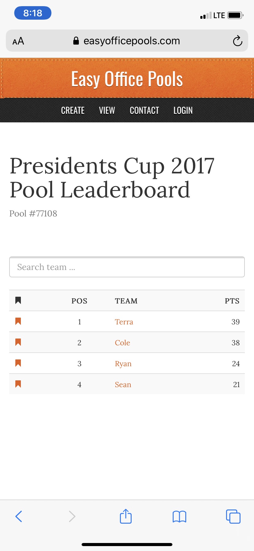Select the bookmark flag beside Ryan
The height and width of the screenshot is (551, 254).
click(18, 363)
